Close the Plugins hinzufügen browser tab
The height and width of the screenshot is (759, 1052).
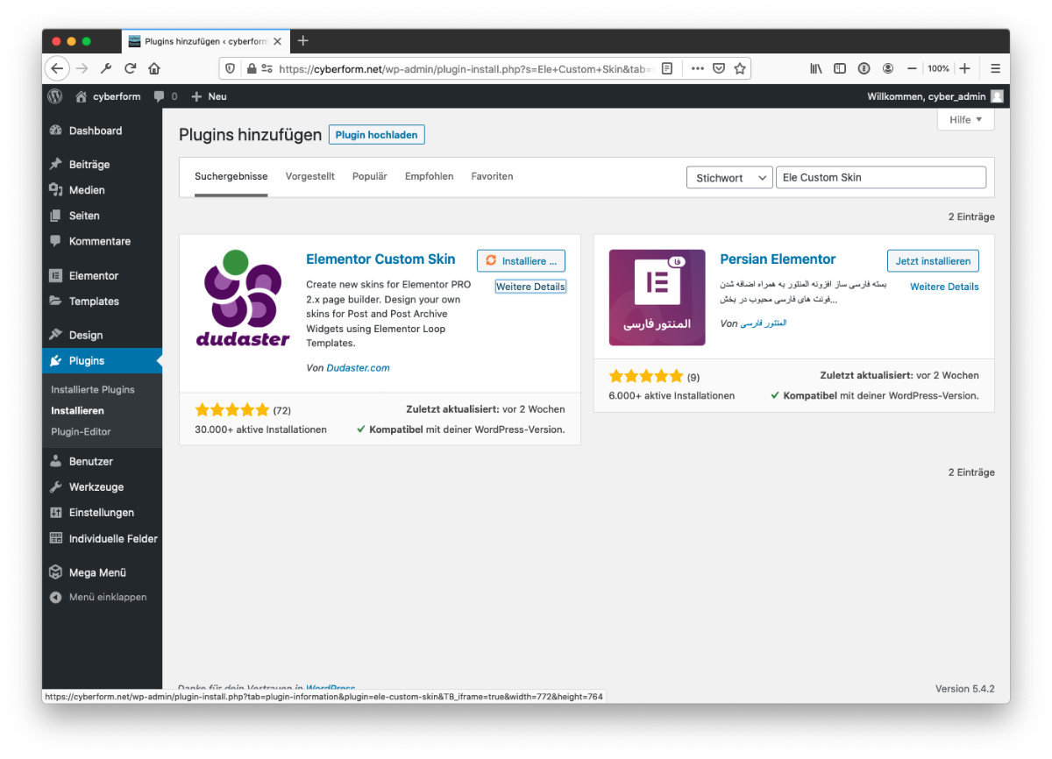click(x=277, y=41)
